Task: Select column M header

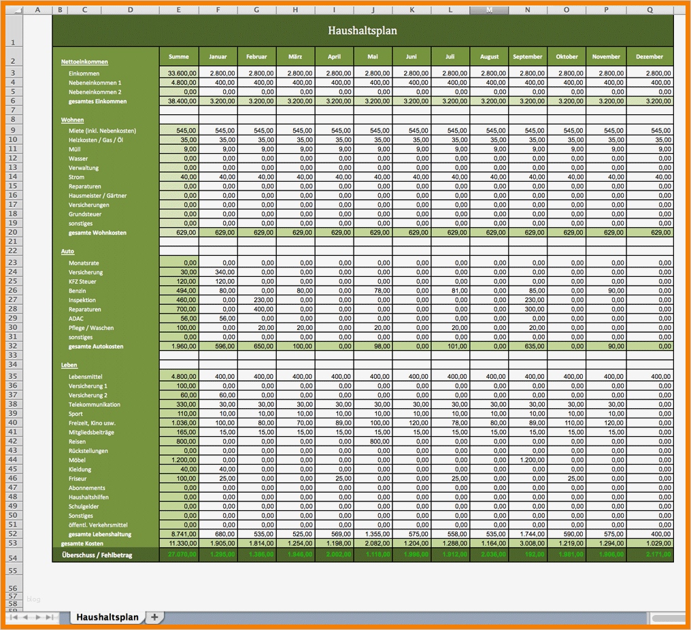Action: 488,10
